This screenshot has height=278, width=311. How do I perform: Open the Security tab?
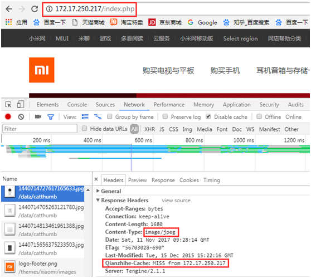(269, 105)
